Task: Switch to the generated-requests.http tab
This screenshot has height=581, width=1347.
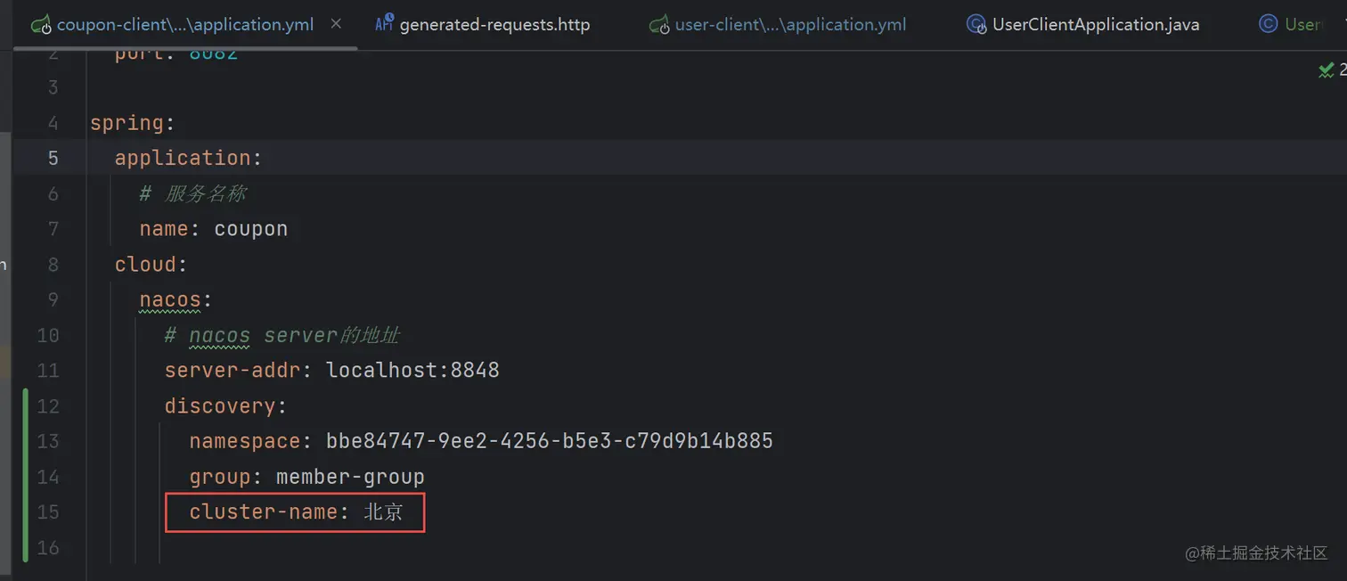Action: pos(494,25)
